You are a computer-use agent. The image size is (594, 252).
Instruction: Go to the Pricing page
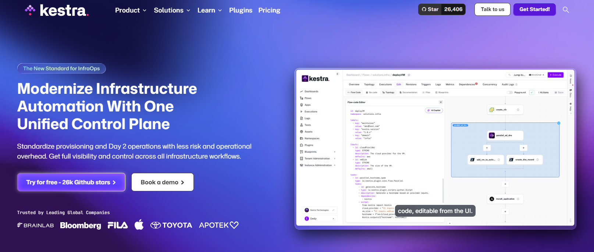click(x=269, y=10)
